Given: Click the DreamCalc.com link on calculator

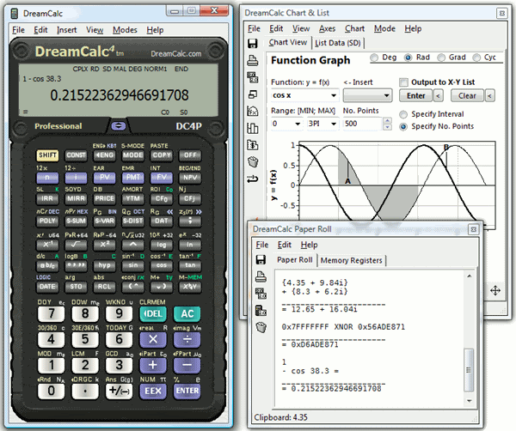Looking at the screenshot, I should coord(175,54).
